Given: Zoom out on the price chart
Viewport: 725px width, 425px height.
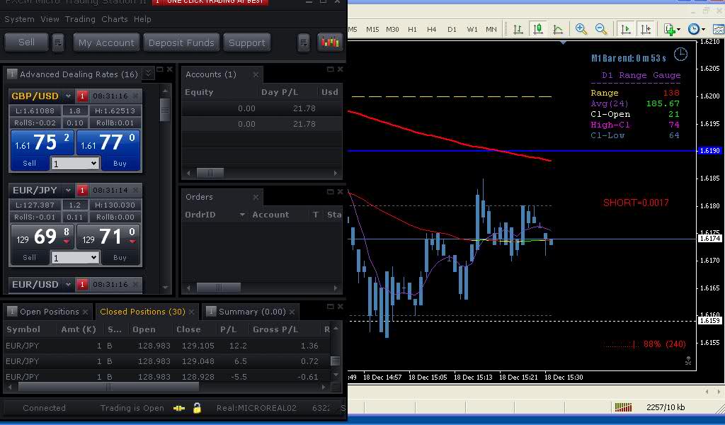Looking at the screenshot, I should [x=601, y=29].
